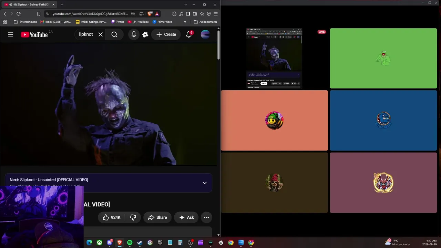
Task: Clear the YouTube search box text
Action: coord(101,34)
